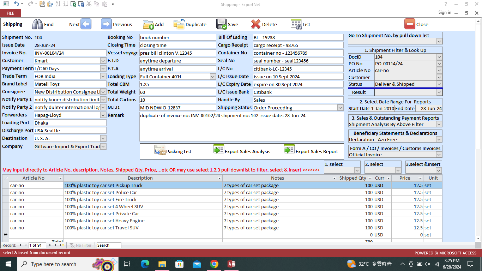Open Microsoft Access from taskbar
The height and width of the screenshot is (271, 482).
click(x=231, y=264)
